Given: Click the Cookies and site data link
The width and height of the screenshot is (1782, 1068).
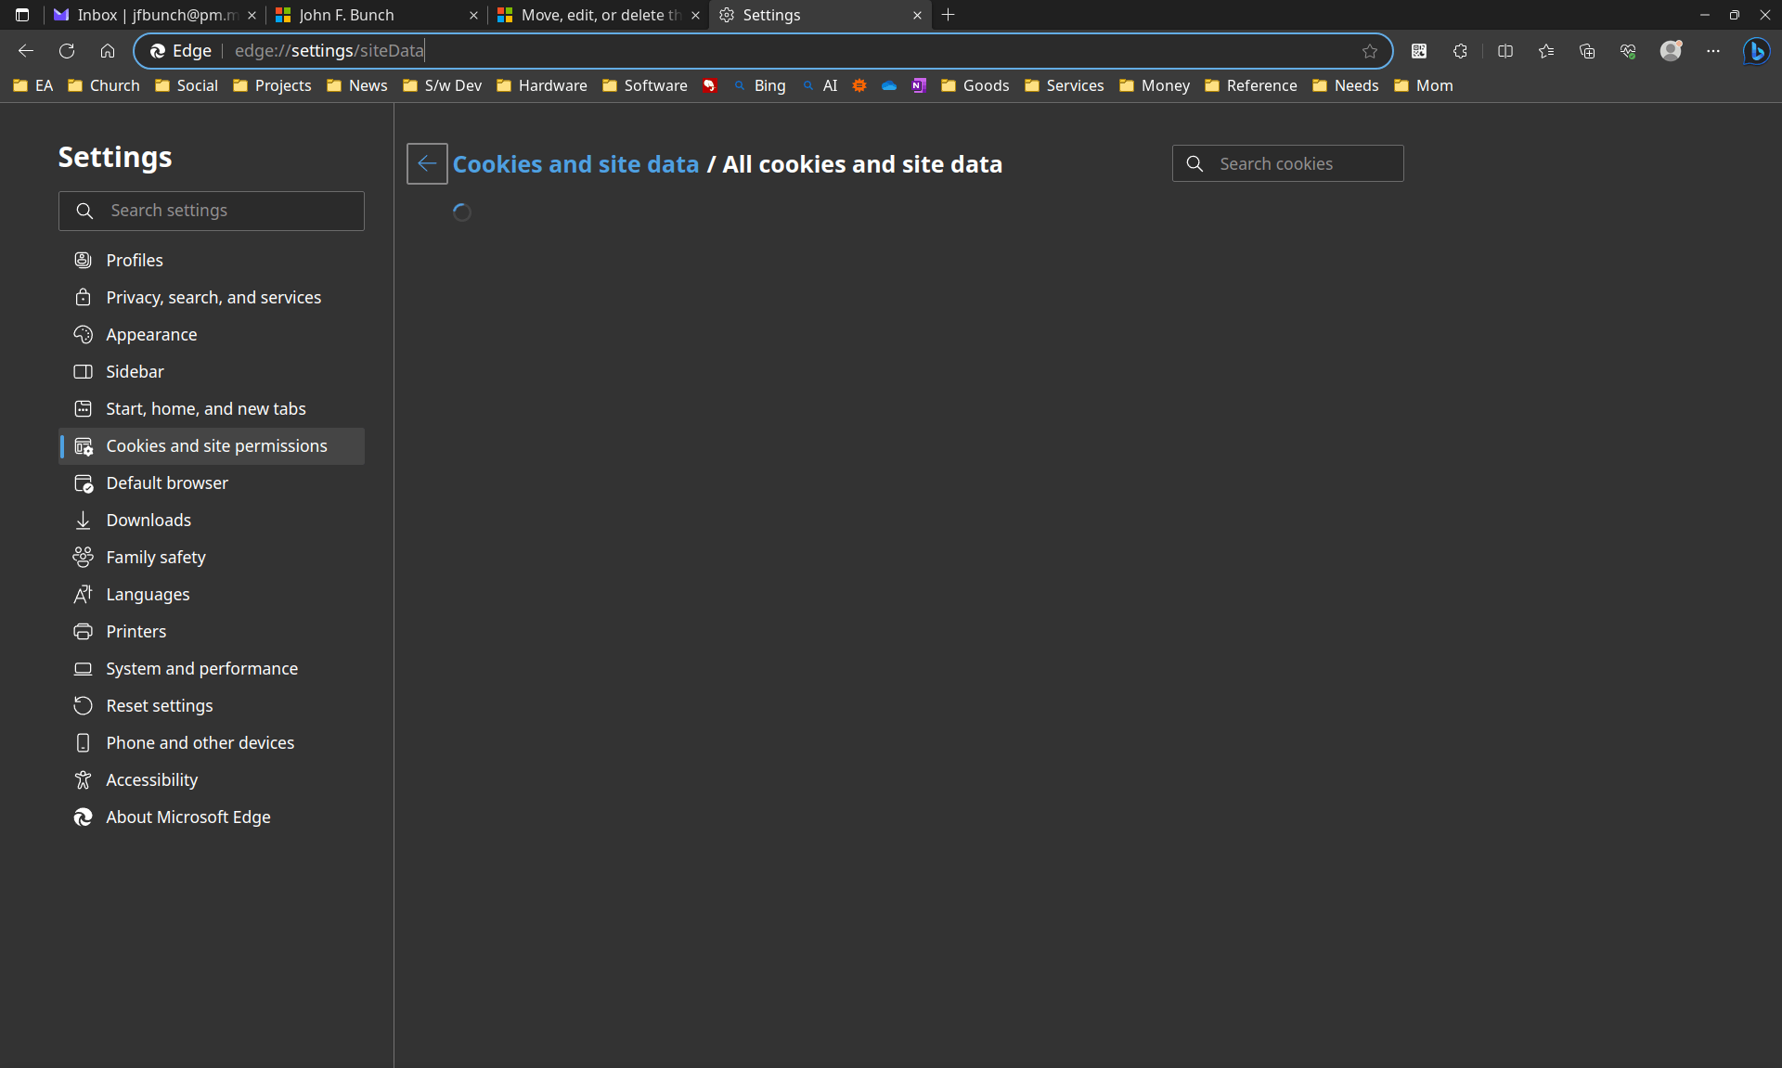Looking at the screenshot, I should tap(575, 164).
